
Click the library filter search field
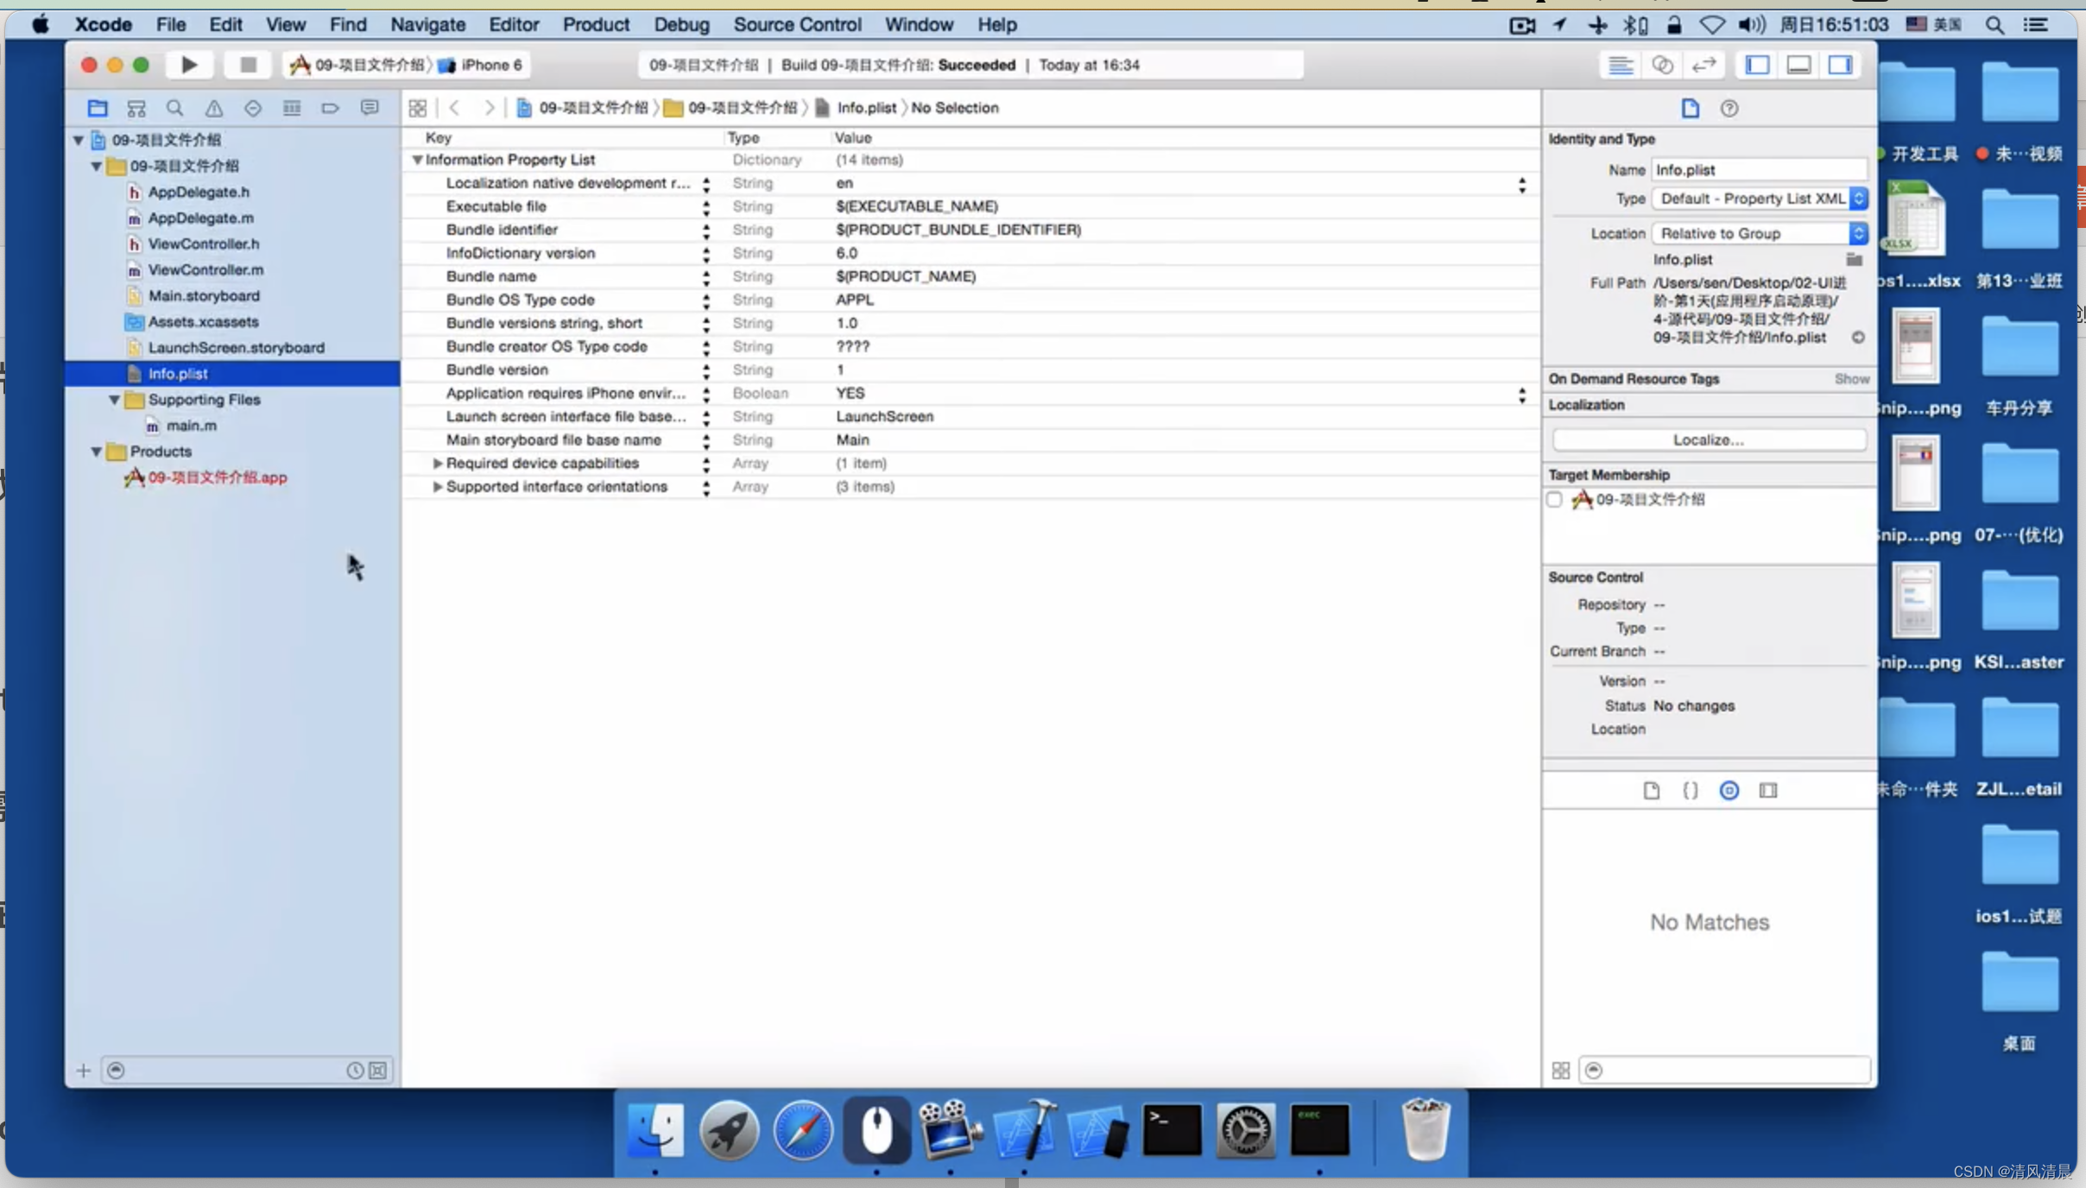pyautogui.click(x=1725, y=1071)
